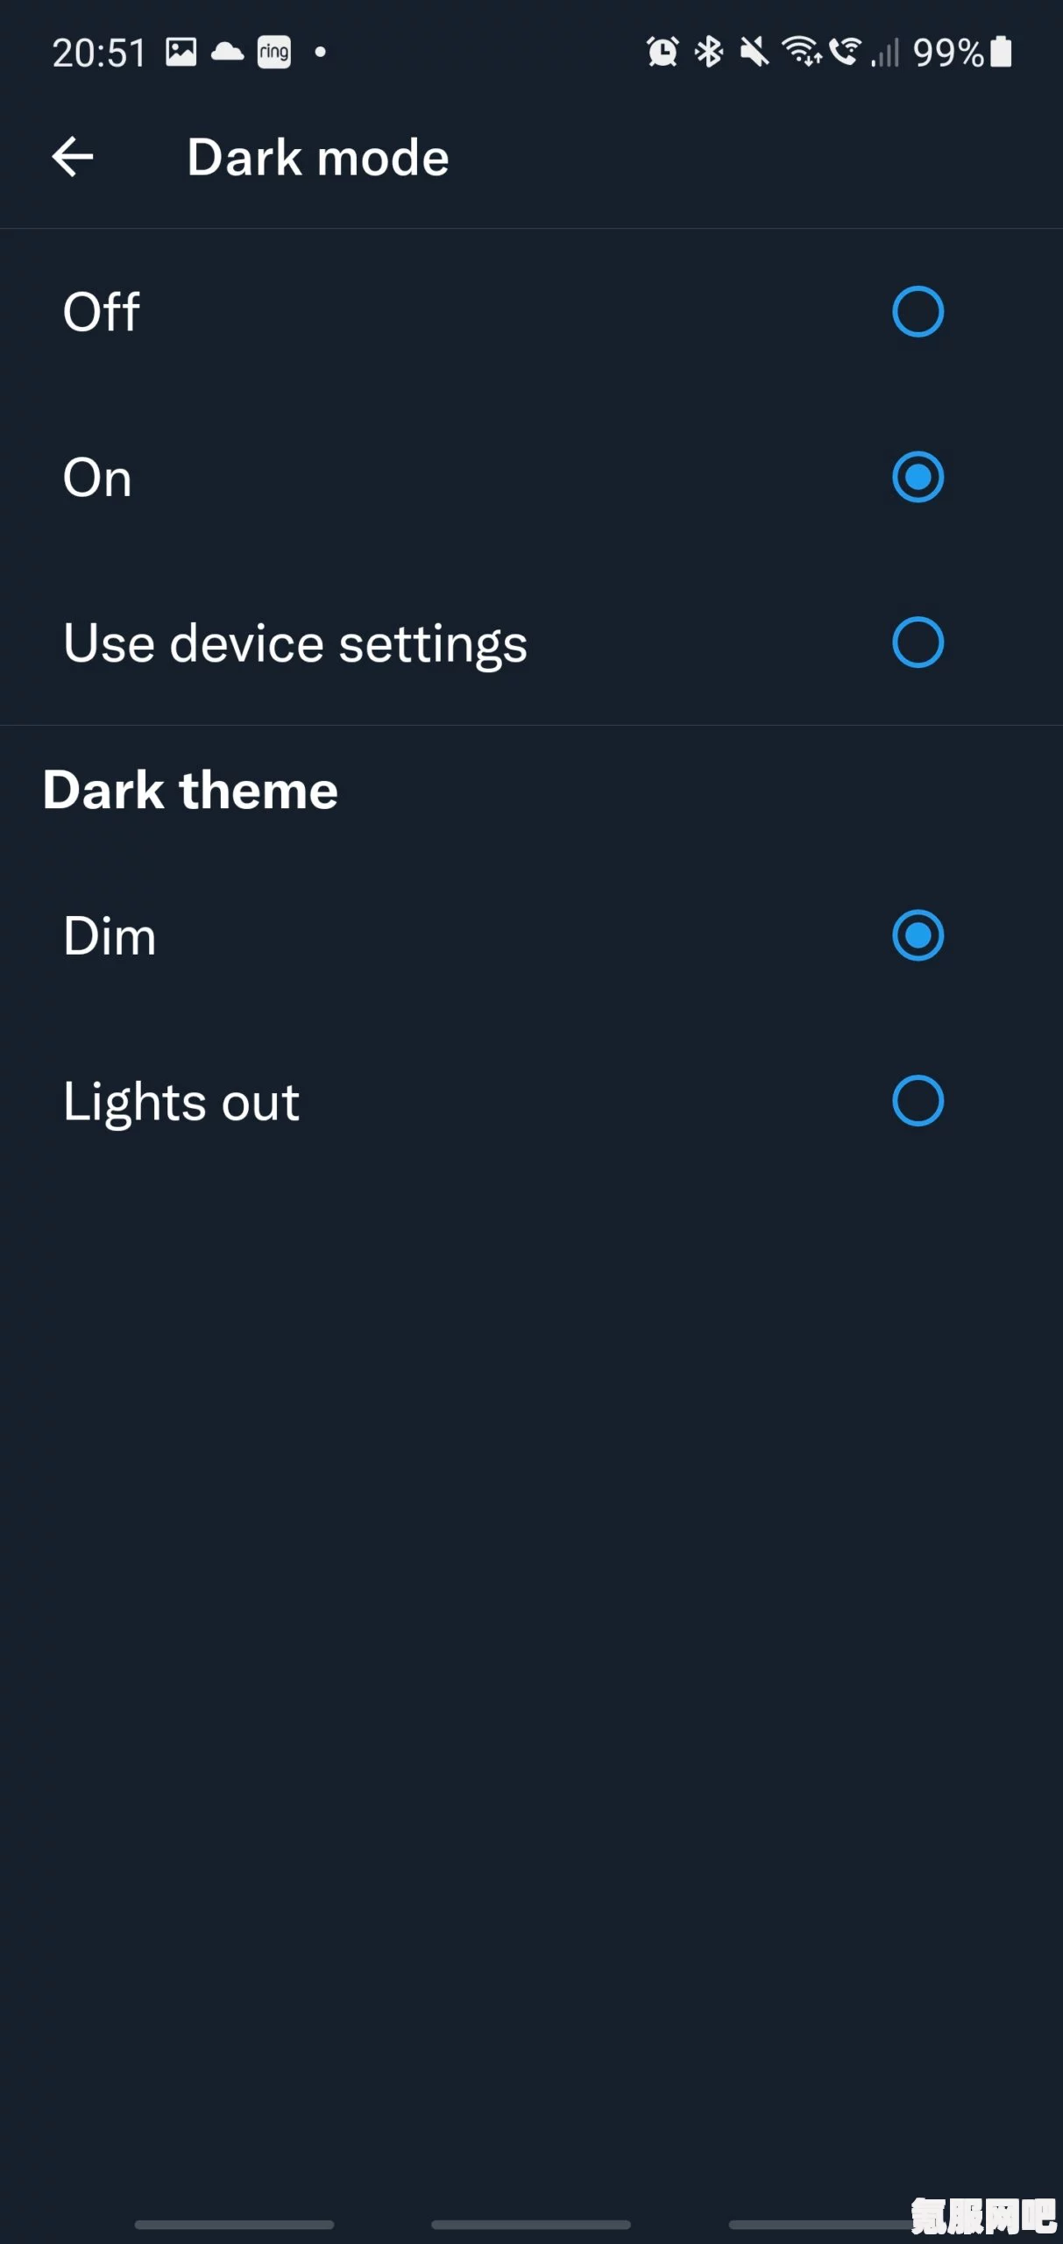Image resolution: width=1063 pixels, height=2244 pixels.
Task: Tap the gallery image notification icon
Action: [x=181, y=52]
